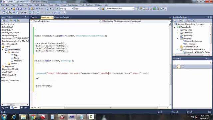
Task: Click the Refresh icon in Solution Explorer toolbar
Action: 183,21
